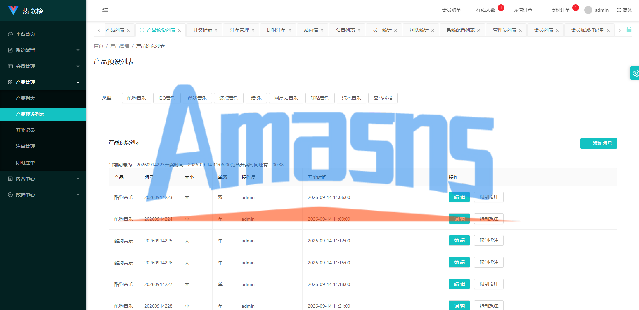
Task: Expand the 数据中心 menu
Action: tap(43, 195)
